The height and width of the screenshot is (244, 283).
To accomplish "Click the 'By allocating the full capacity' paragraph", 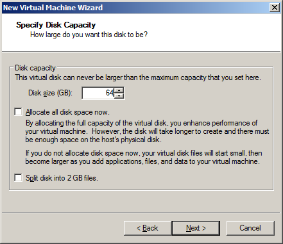I will [x=147, y=131].
